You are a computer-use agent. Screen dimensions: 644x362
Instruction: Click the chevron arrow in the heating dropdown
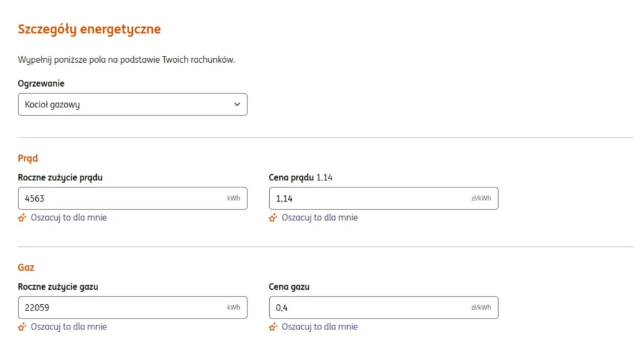click(237, 104)
